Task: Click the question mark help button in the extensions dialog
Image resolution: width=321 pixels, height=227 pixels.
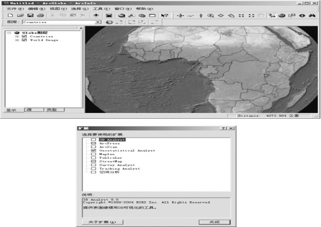Action: click(224, 128)
